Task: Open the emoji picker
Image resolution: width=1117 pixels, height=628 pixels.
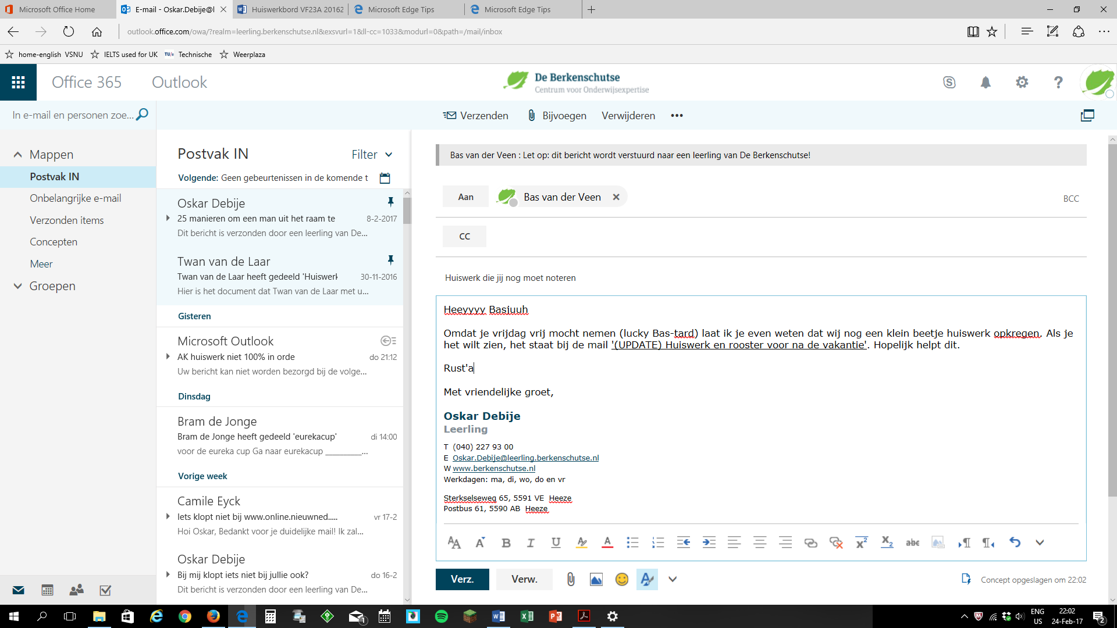Action: [x=621, y=579]
